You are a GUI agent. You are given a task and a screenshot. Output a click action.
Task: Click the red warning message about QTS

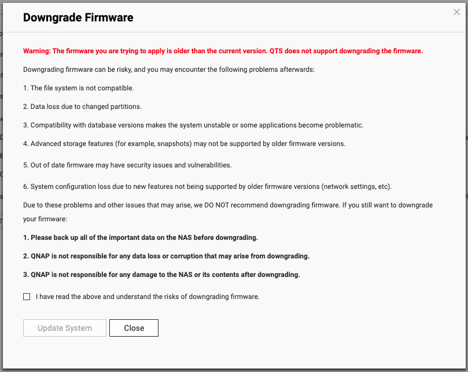coord(223,51)
